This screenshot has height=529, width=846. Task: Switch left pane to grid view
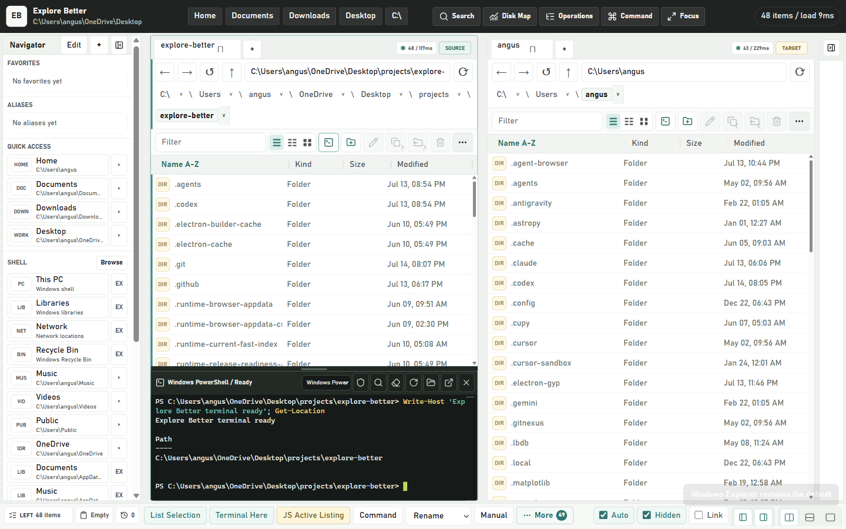coord(307,142)
